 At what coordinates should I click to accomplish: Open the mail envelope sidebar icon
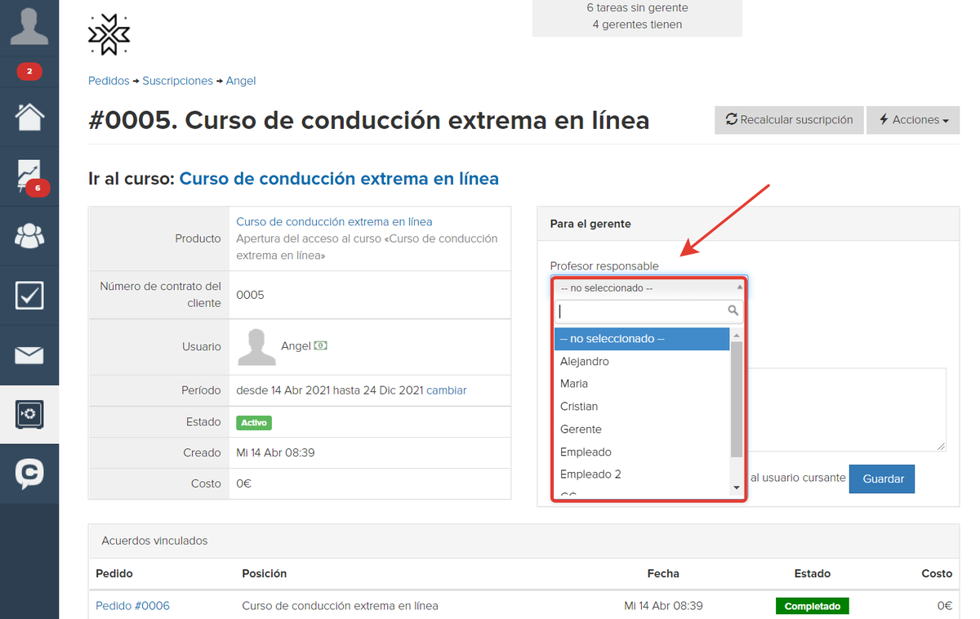29,355
